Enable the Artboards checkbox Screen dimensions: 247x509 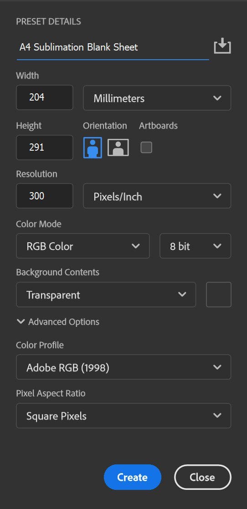pos(146,148)
